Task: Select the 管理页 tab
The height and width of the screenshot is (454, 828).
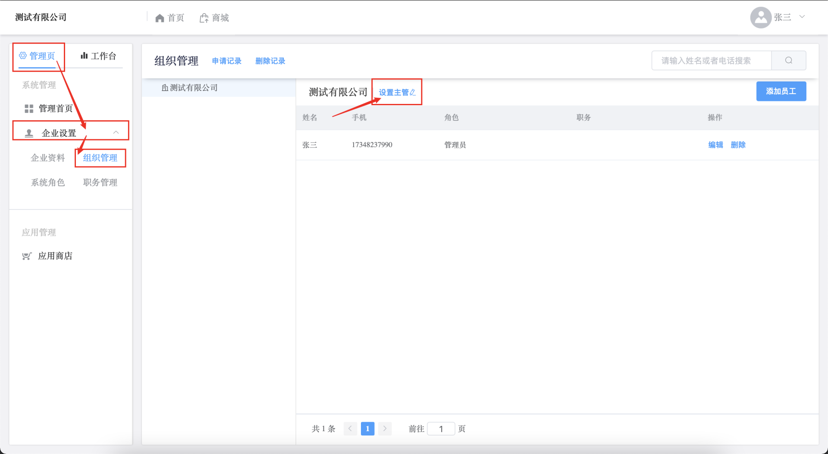Action: pos(38,56)
